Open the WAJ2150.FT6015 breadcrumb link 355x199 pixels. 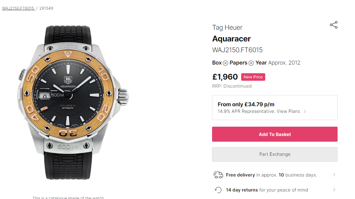[18, 8]
